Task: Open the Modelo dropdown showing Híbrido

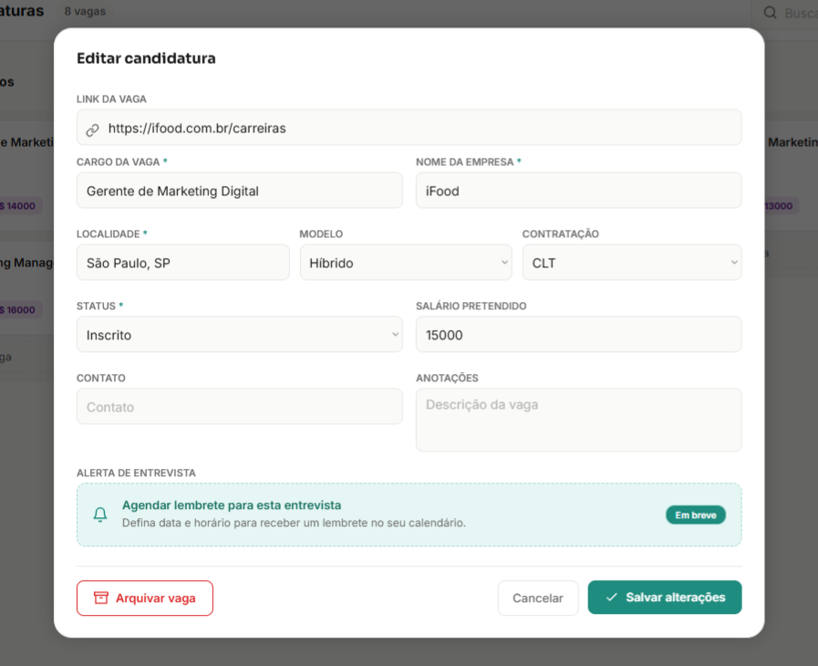Action: pyautogui.click(x=406, y=263)
